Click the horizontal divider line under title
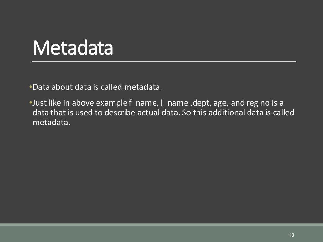The image size is (323, 242). (x=164, y=61)
